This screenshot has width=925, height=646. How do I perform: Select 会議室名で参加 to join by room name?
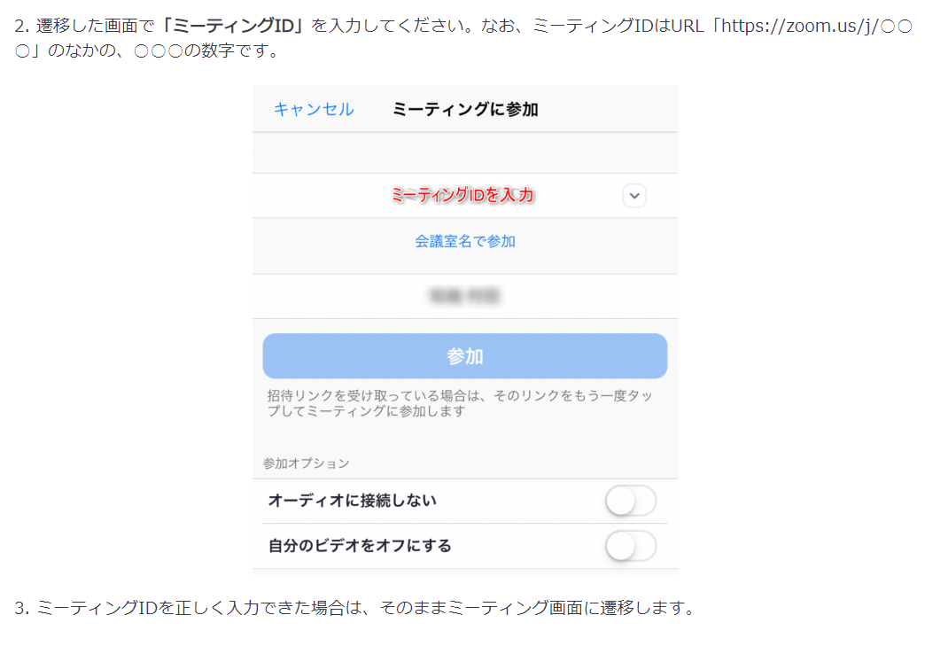pos(466,241)
